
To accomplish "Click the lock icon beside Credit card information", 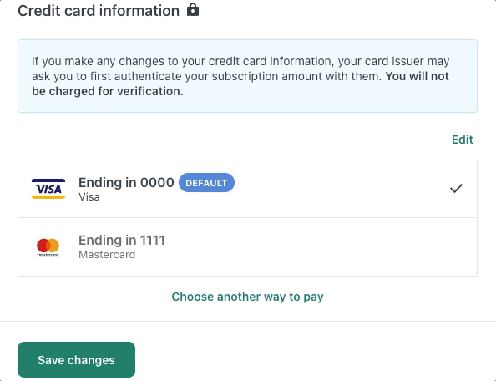I will 193,10.
